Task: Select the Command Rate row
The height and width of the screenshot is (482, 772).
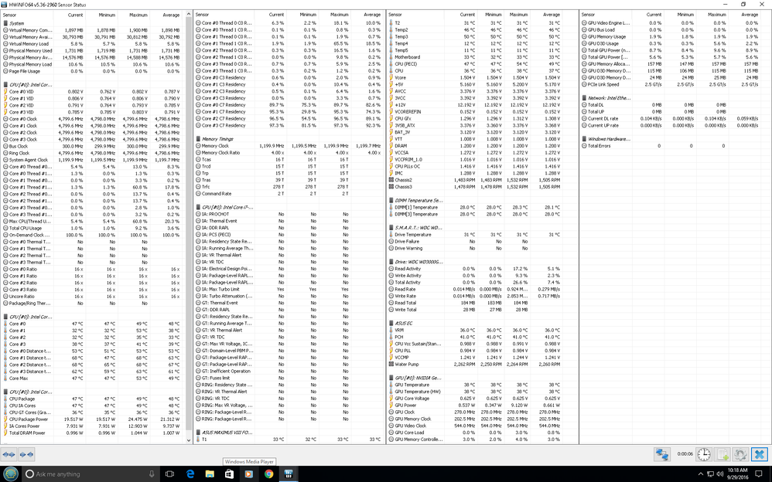Action: tap(289, 194)
